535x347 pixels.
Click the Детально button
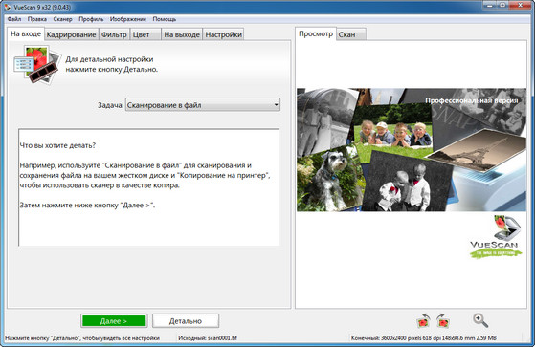pyautogui.click(x=186, y=321)
